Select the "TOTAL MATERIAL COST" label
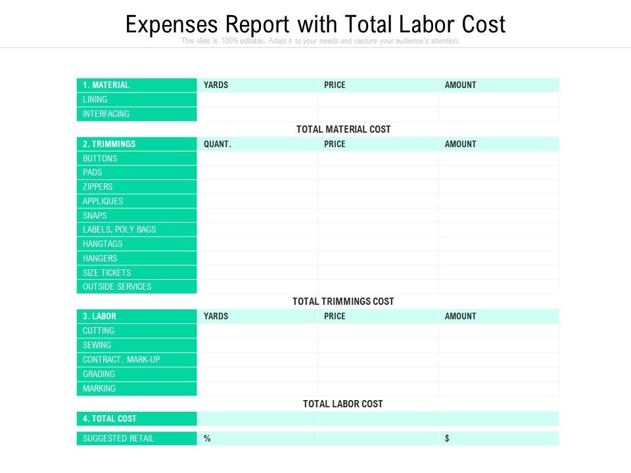631x473 pixels. click(343, 129)
